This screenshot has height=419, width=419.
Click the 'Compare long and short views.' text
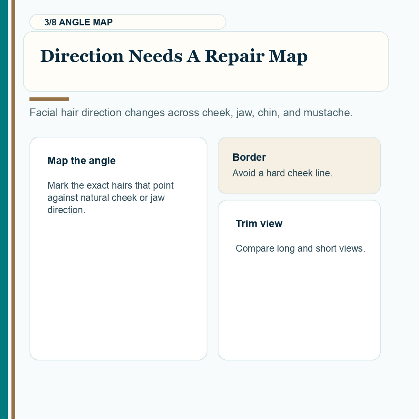pyautogui.click(x=300, y=248)
